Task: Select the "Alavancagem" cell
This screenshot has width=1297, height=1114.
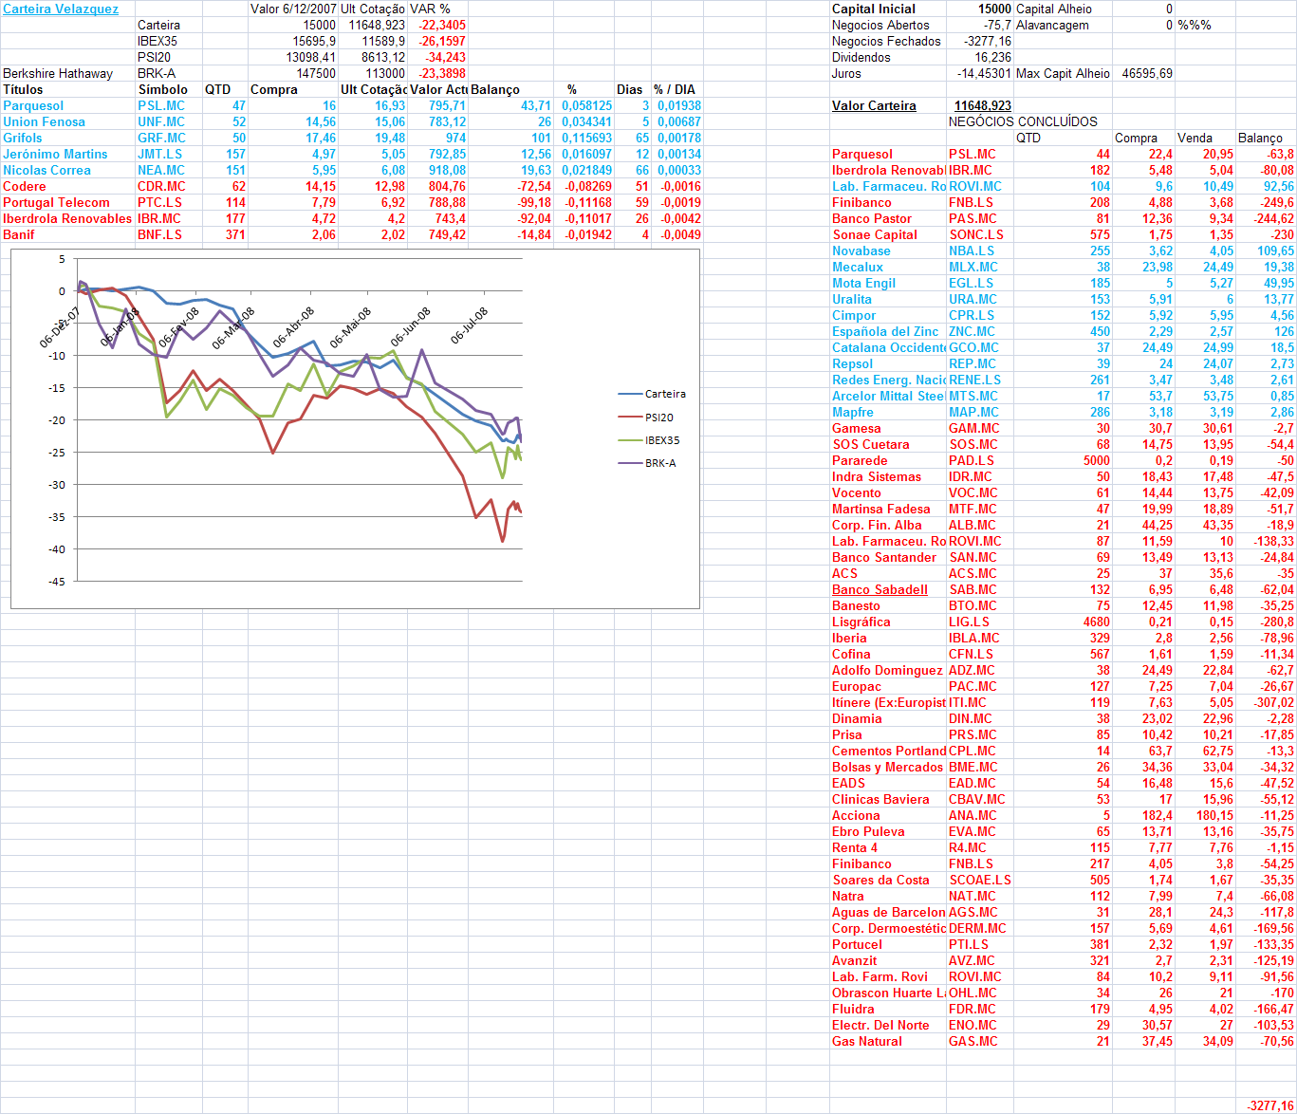Action: point(1052,26)
